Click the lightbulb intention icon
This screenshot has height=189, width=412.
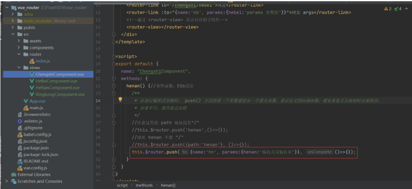[x=120, y=99]
